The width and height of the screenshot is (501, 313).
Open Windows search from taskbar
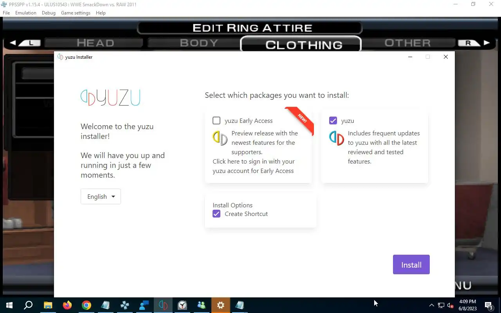tap(28, 305)
